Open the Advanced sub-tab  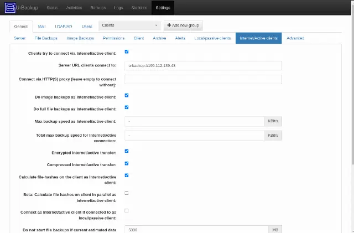295,38
